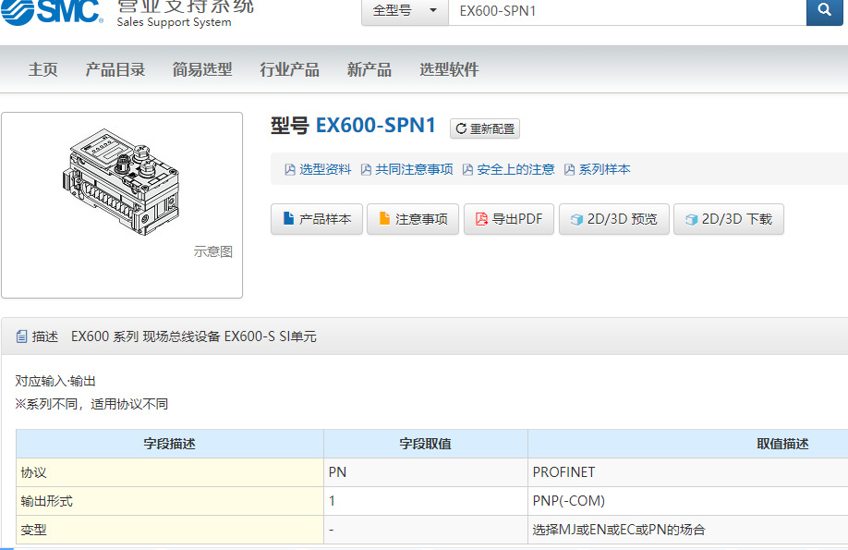848x550 pixels.
Task: Open the 选型软件 menu
Action: (x=450, y=69)
